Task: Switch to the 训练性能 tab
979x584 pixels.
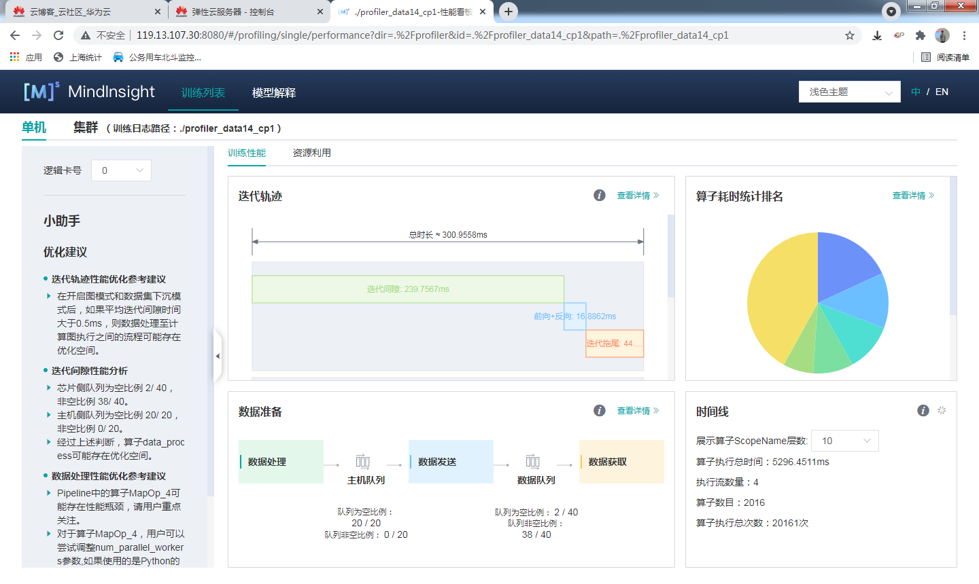Action: [247, 153]
